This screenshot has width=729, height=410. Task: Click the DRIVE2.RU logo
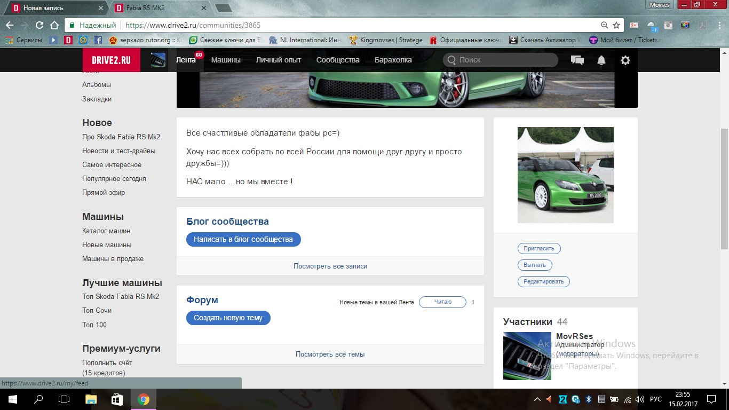point(111,60)
